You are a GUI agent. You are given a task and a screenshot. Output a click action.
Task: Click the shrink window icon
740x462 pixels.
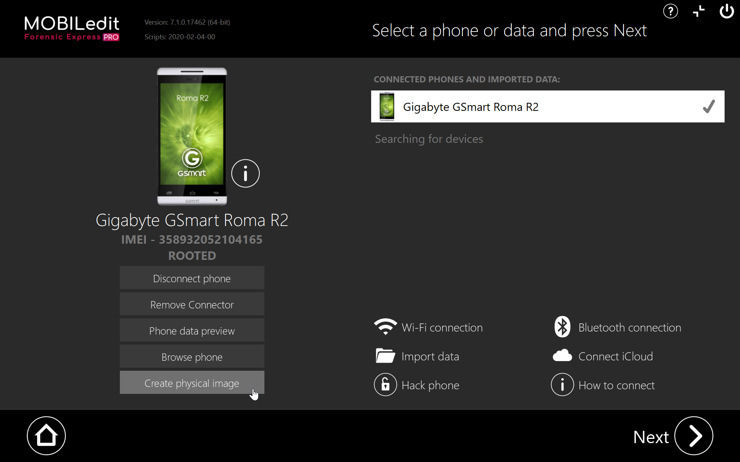tap(698, 11)
